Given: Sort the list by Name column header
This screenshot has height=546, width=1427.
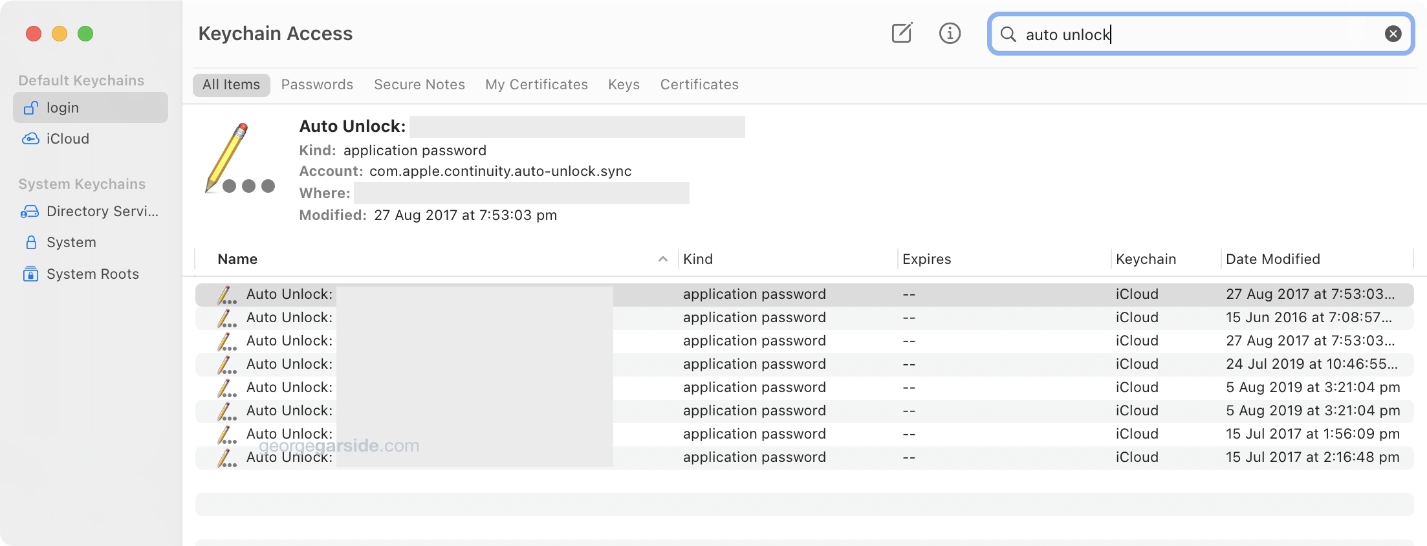Looking at the screenshot, I should pyautogui.click(x=237, y=259).
